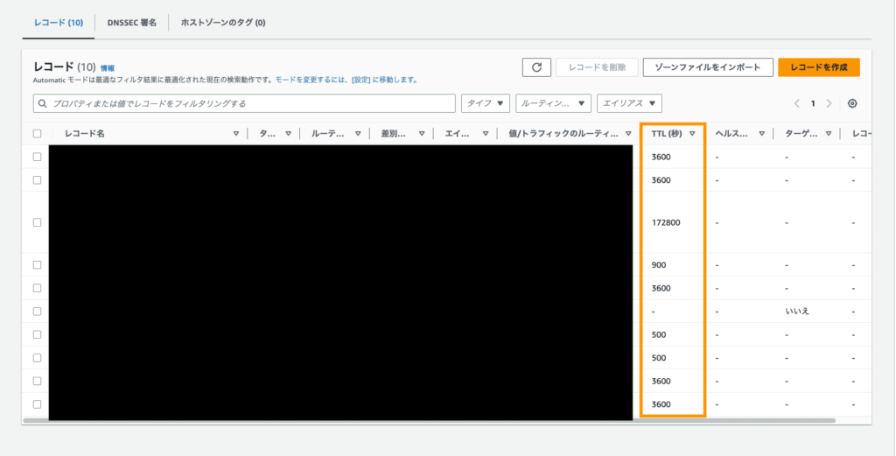Click the 172800 TTL value
Viewport: 896px width, 456px height.
click(666, 222)
